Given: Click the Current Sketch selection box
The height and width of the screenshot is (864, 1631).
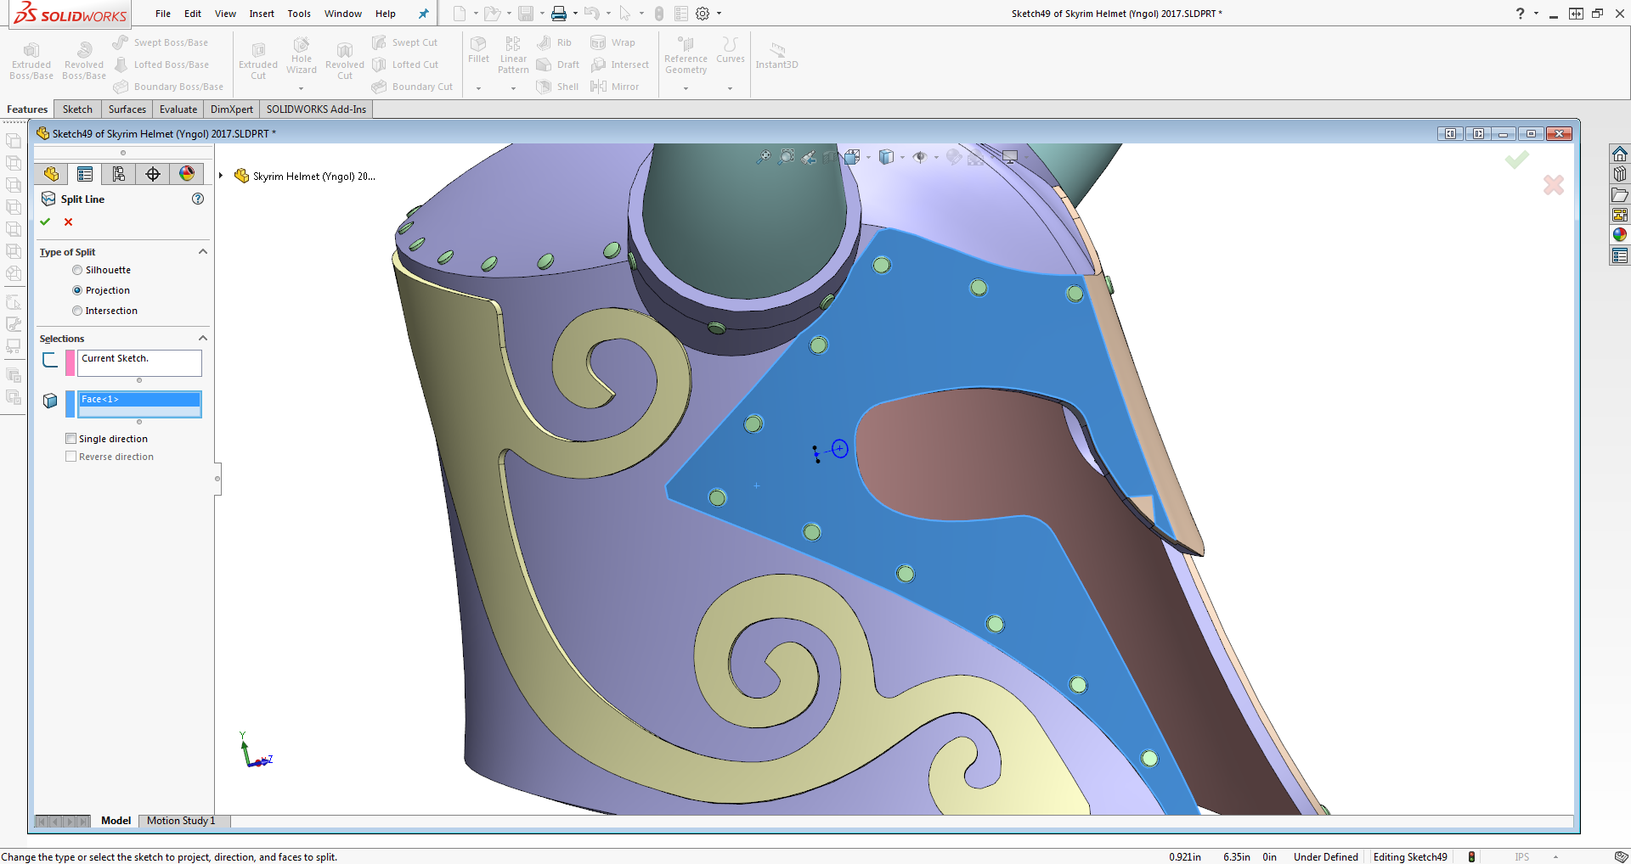Looking at the screenshot, I should [139, 363].
